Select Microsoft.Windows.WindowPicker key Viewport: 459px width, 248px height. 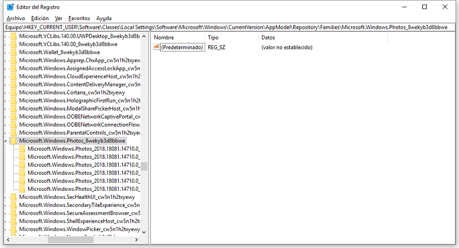tap(80, 229)
